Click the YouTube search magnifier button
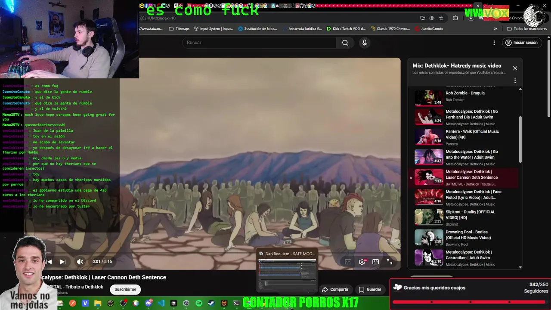Screen dimensions: 551x310 tap(345, 43)
